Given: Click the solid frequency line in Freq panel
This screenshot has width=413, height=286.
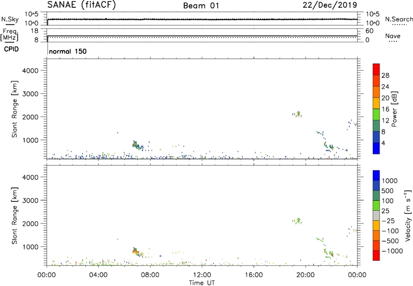Looking at the screenshot, I should coord(202,36).
